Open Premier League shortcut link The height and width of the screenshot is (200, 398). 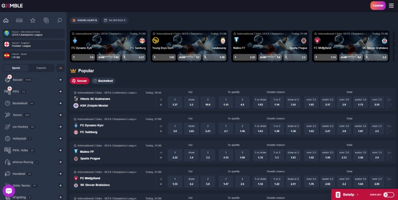[34, 45]
